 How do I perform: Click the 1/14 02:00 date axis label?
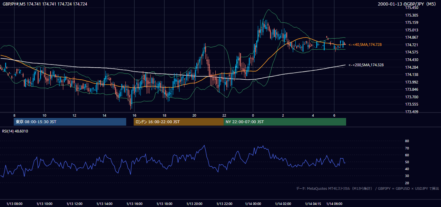pyautogui.click(x=283, y=204)
